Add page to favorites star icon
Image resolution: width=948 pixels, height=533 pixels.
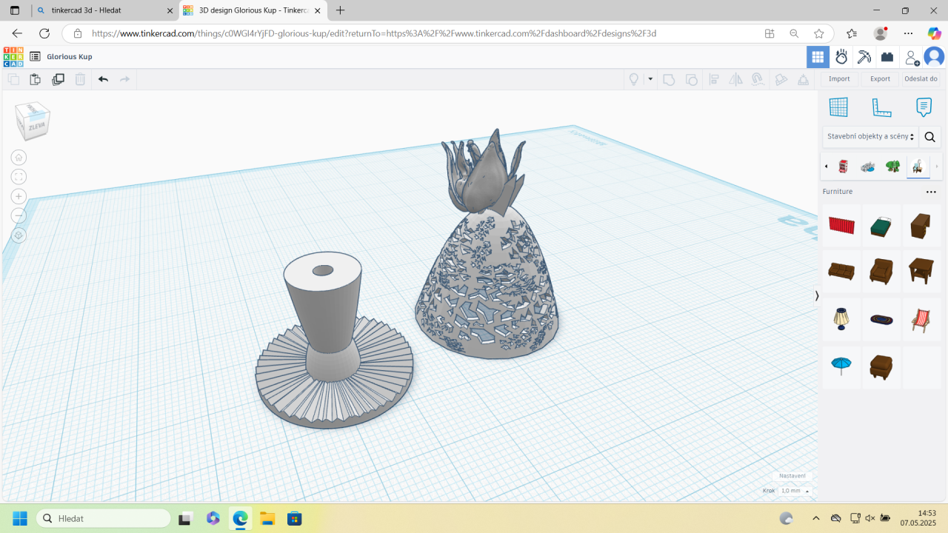click(x=819, y=33)
